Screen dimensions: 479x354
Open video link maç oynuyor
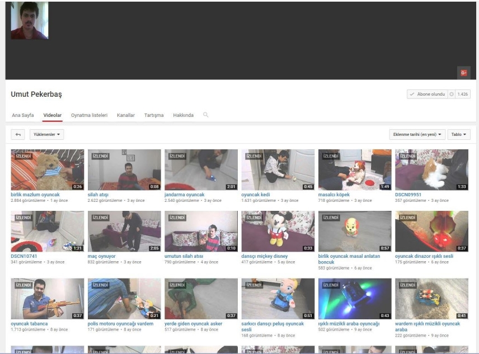click(x=102, y=256)
